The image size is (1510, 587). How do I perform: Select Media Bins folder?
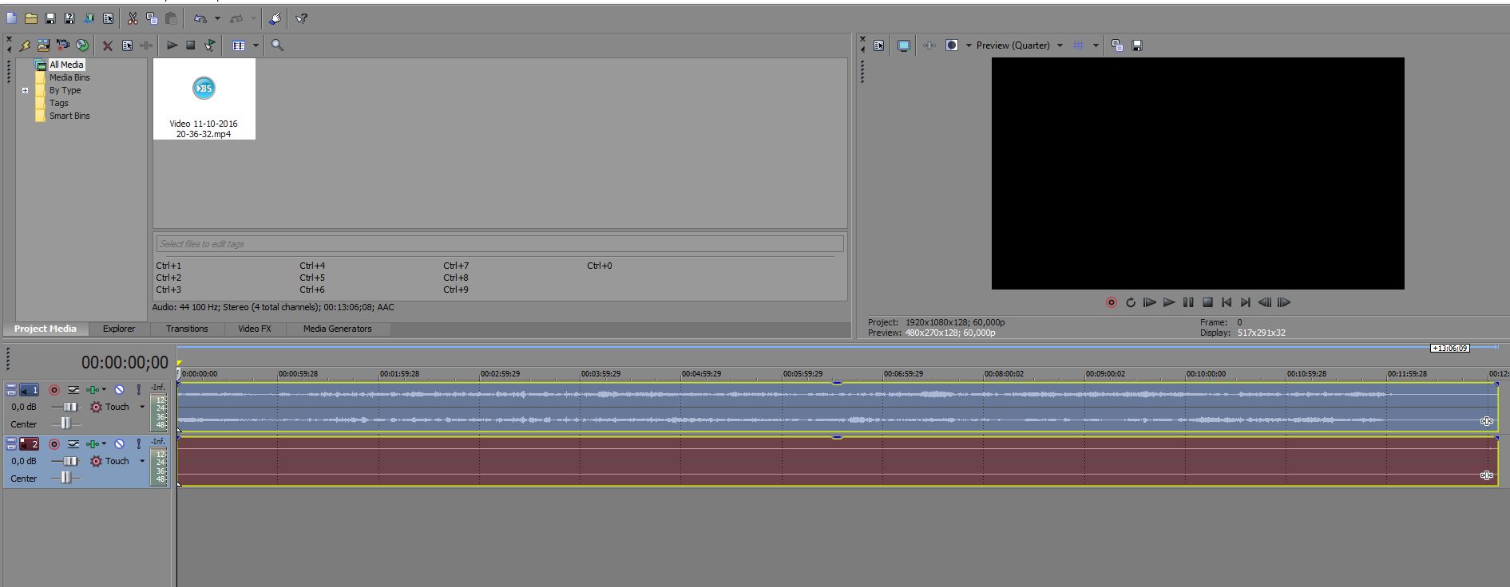(69, 77)
